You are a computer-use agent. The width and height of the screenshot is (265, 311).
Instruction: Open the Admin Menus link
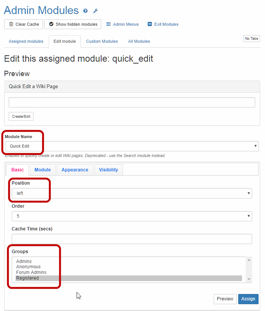[122, 24]
